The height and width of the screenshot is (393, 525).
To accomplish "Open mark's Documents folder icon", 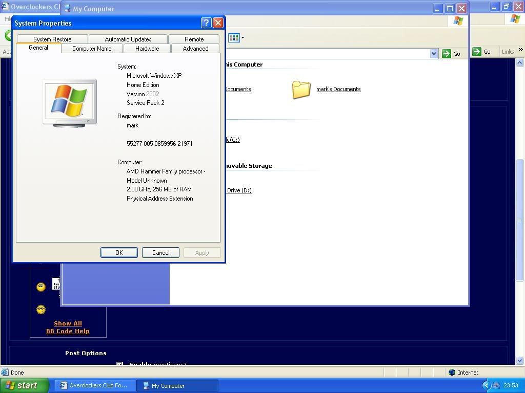I will (x=301, y=90).
